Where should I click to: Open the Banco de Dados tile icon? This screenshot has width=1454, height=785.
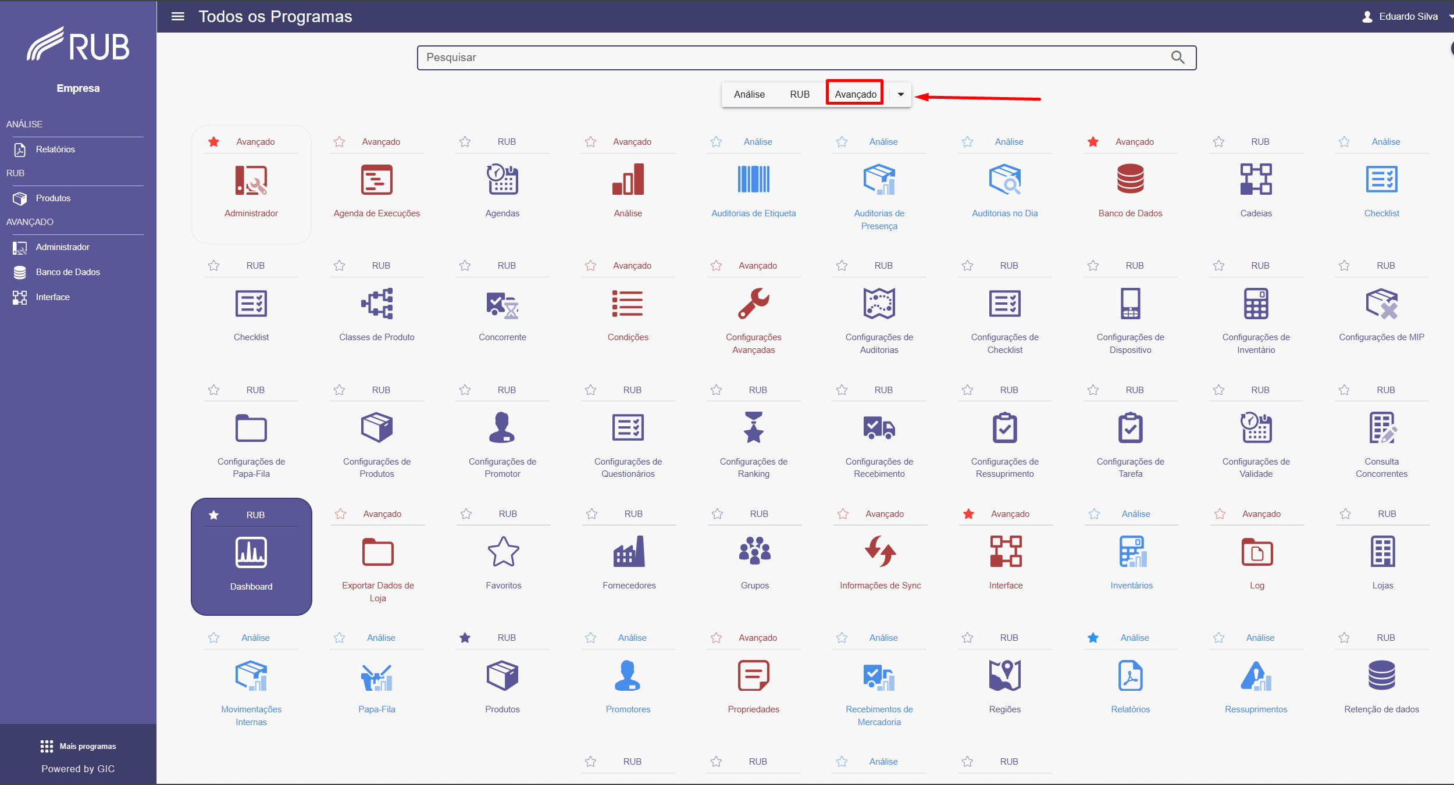1131,179
